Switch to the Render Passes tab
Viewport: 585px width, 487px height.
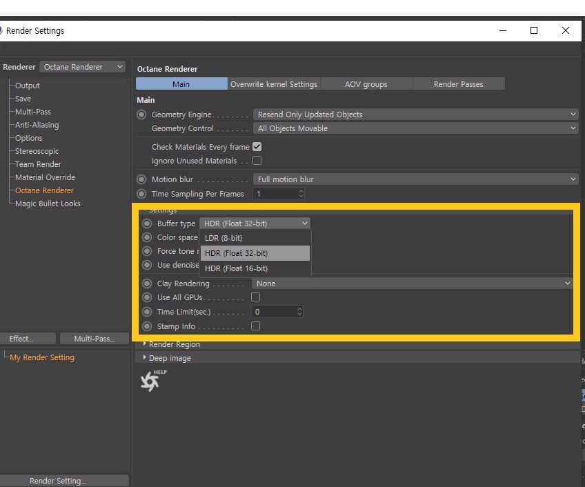[459, 84]
